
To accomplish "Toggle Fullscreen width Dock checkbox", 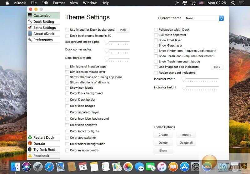I will (x=156, y=30).
